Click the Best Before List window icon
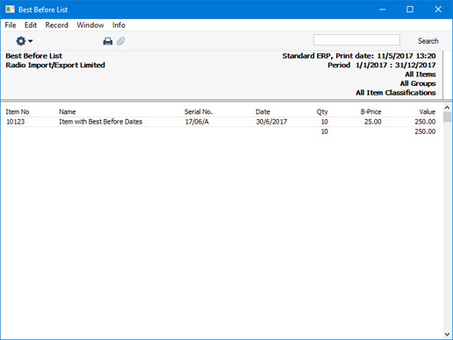Viewport: 453px width, 340px height. pyautogui.click(x=10, y=10)
